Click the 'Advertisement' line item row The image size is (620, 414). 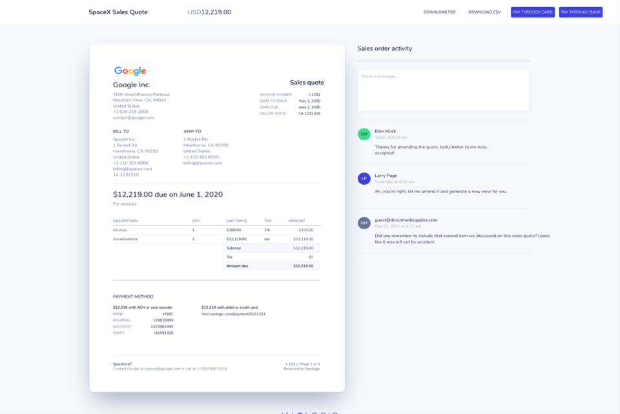(x=217, y=239)
